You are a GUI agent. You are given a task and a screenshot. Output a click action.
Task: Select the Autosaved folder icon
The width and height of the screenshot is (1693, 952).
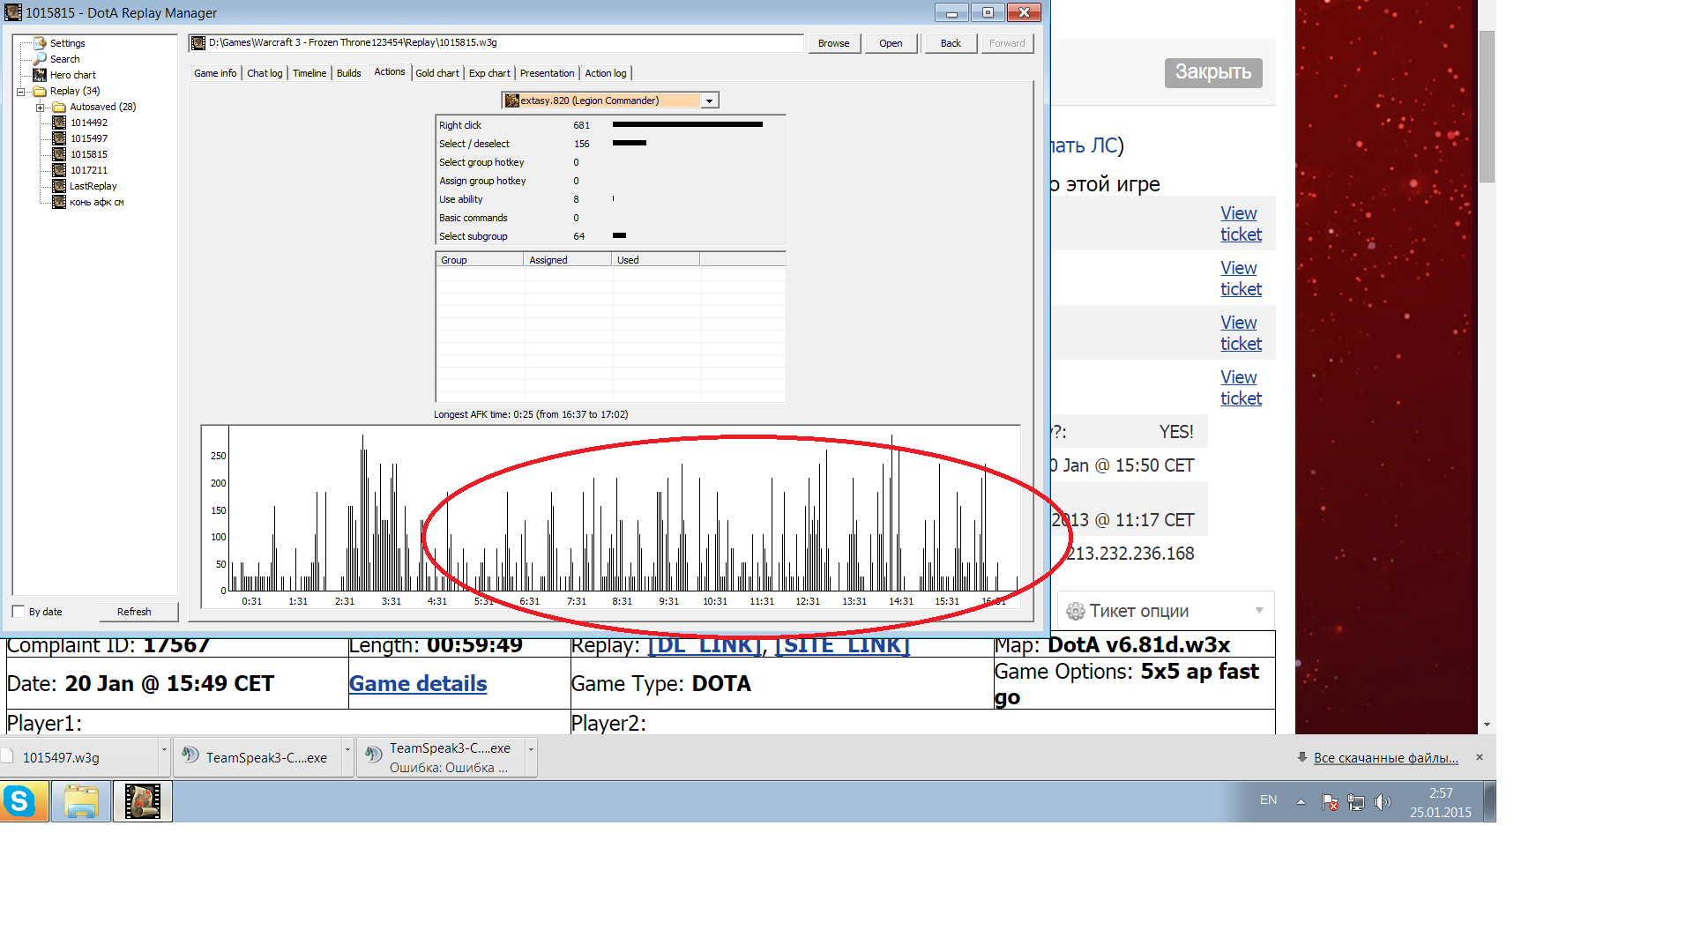tap(59, 107)
